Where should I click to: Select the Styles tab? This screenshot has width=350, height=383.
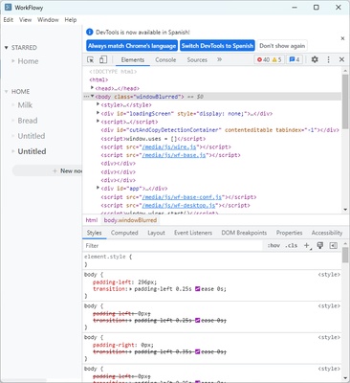[94, 233]
